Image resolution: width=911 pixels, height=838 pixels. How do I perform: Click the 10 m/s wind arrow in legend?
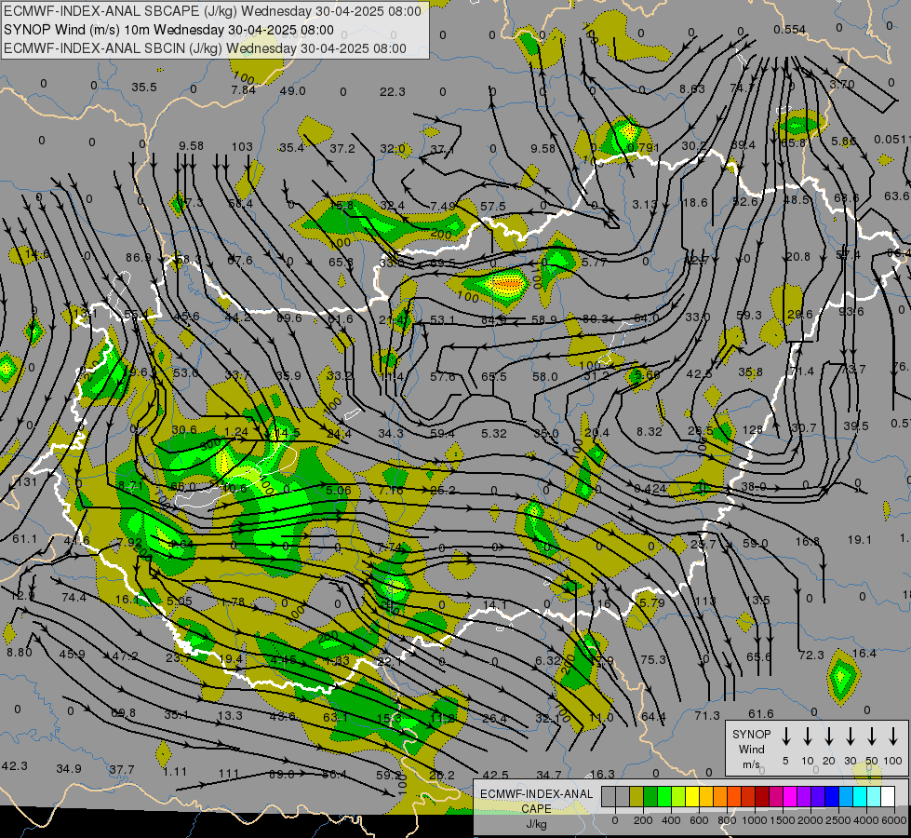pos(807,737)
